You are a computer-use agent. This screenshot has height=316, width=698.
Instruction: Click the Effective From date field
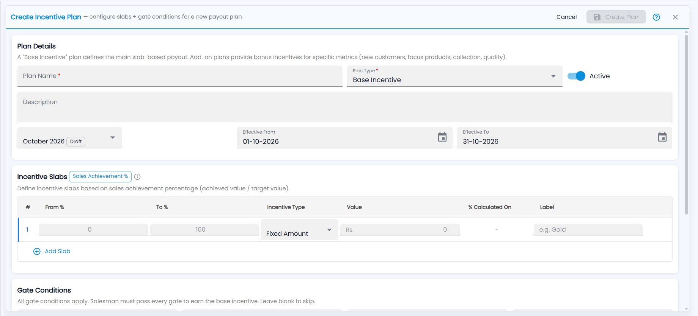[344, 137]
